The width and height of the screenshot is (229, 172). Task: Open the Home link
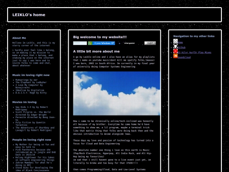point(180,42)
